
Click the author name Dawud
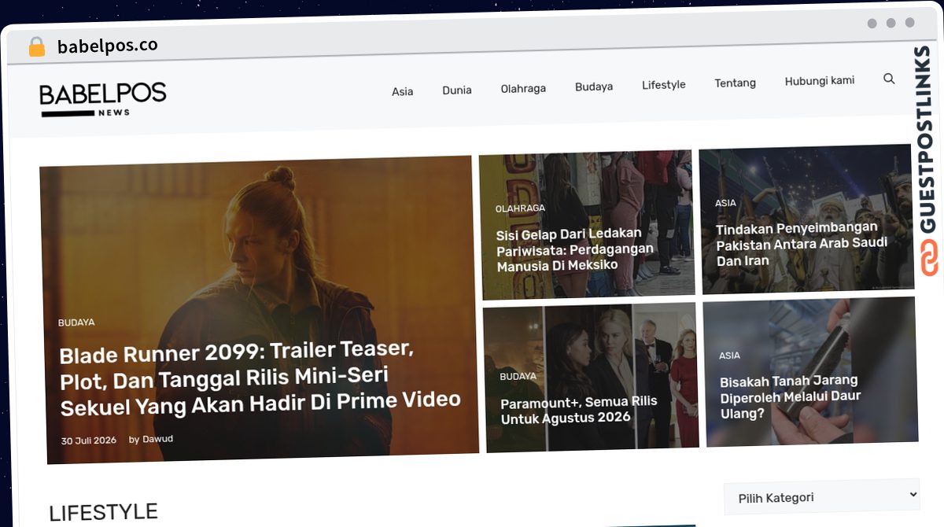click(157, 439)
